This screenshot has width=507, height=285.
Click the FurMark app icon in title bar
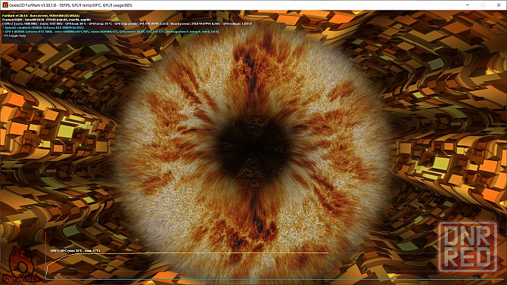point(5,5)
